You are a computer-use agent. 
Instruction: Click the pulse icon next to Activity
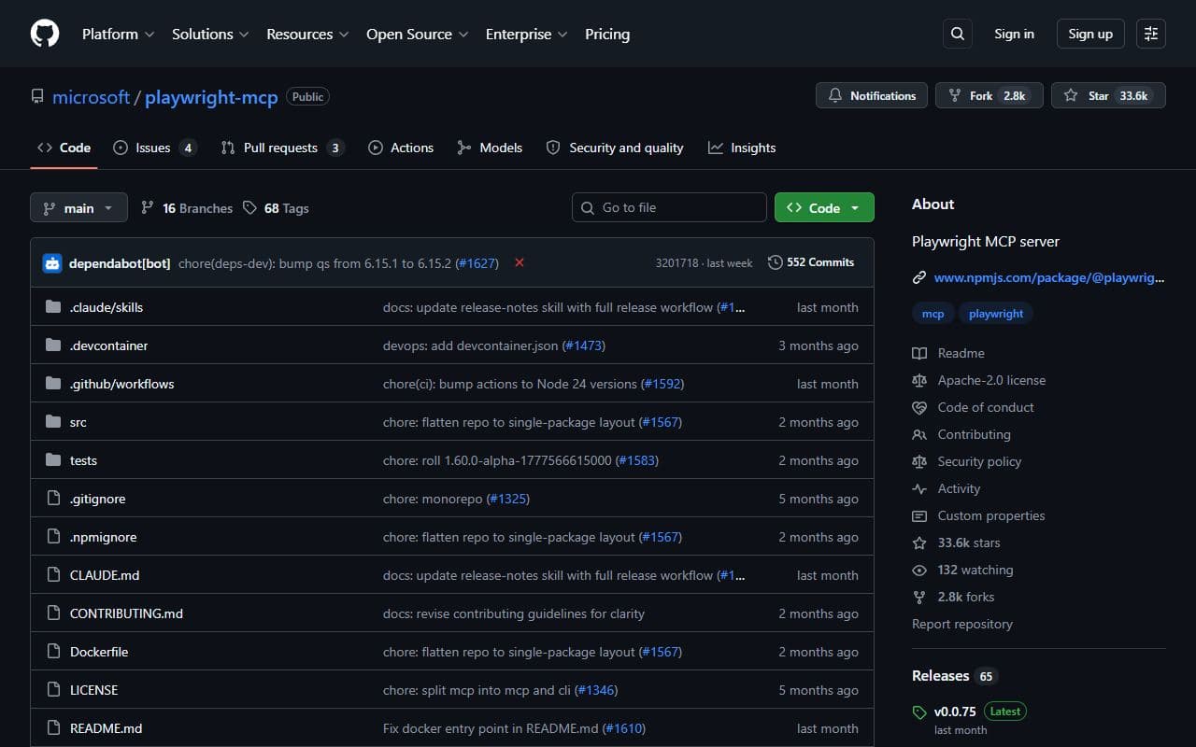tap(919, 488)
